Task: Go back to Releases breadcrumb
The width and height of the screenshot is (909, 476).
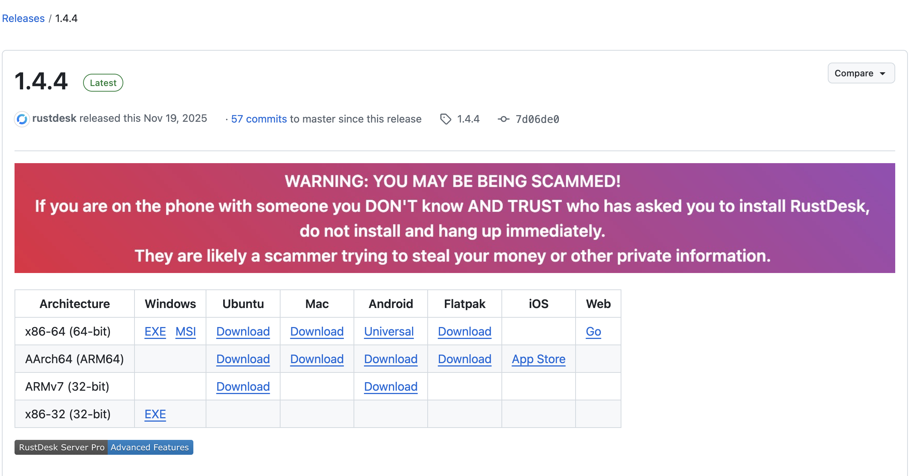Action: tap(23, 18)
